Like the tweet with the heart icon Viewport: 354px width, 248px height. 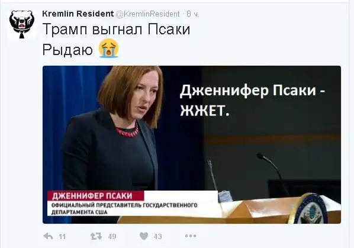[x=144, y=236]
